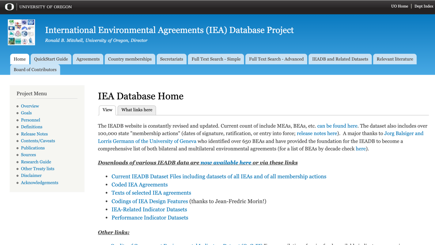Image resolution: width=435 pixels, height=245 pixels.
Task: Open Definitions in the Project Menu
Action: pos(32,127)
